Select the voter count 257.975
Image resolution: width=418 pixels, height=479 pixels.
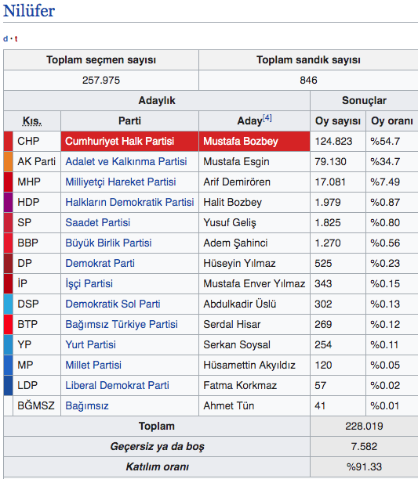101,81
